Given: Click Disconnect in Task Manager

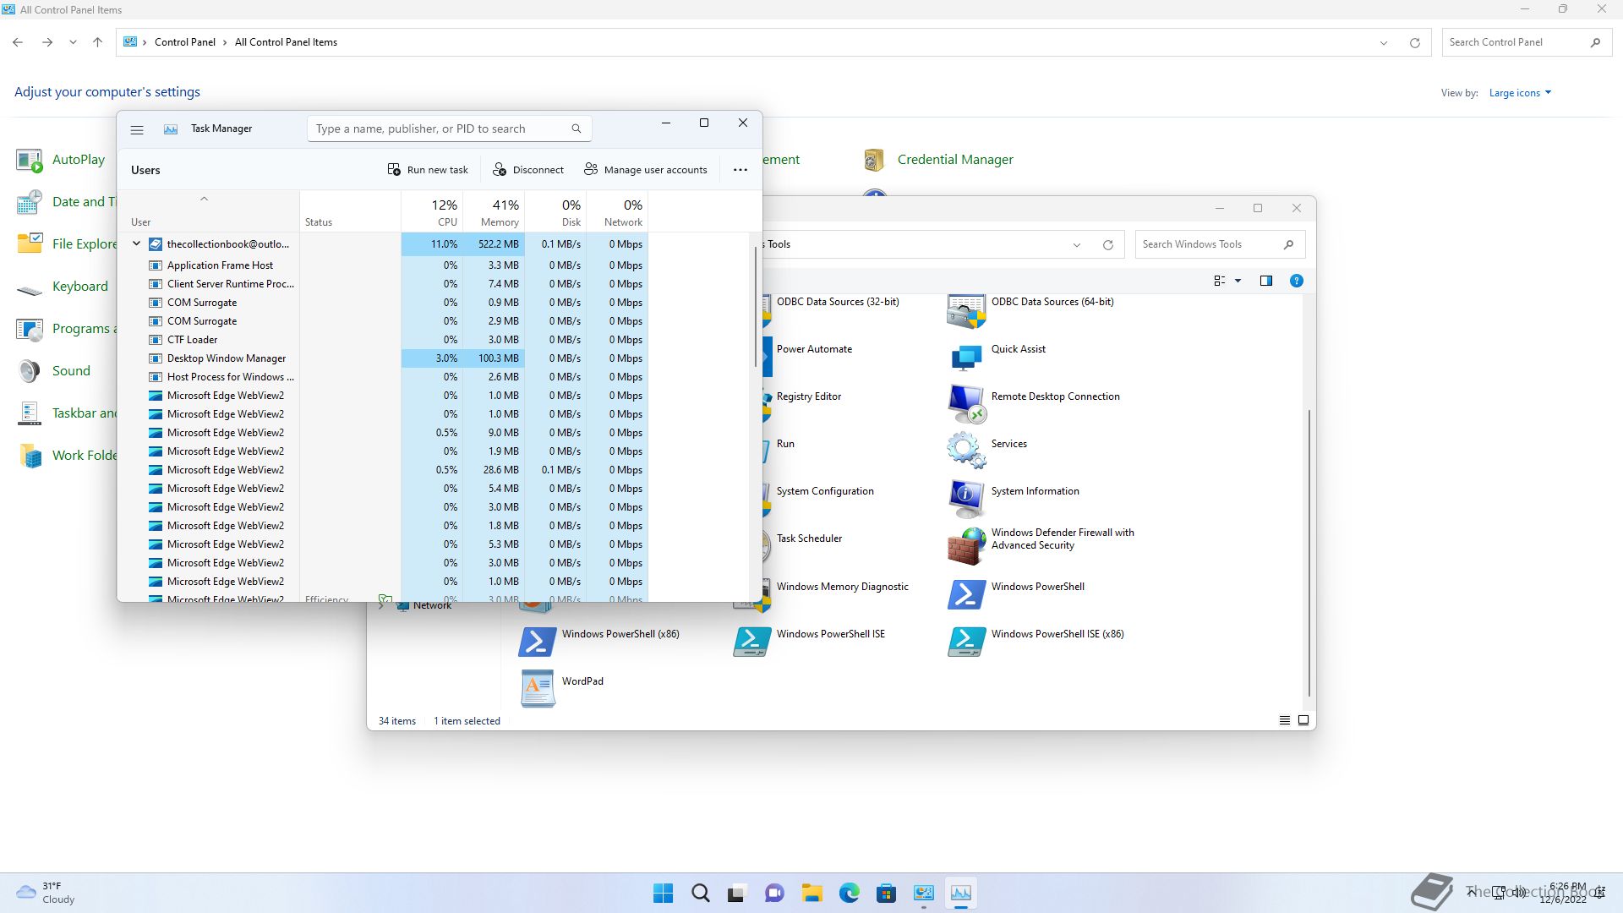Looking at the screenshot, I should pos(528,170).
